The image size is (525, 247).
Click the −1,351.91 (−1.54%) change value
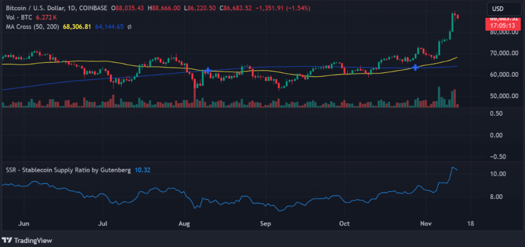click(282, 8)
